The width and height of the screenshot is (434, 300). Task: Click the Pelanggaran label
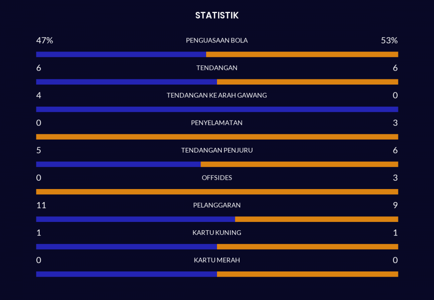217,205
